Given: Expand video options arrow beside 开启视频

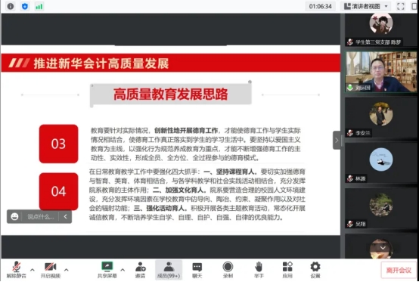Looking at the screenshot, I should [x=67, y=270].
